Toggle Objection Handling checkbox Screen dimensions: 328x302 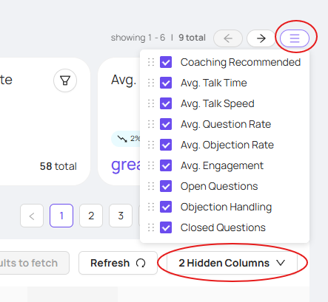point(166,207)
